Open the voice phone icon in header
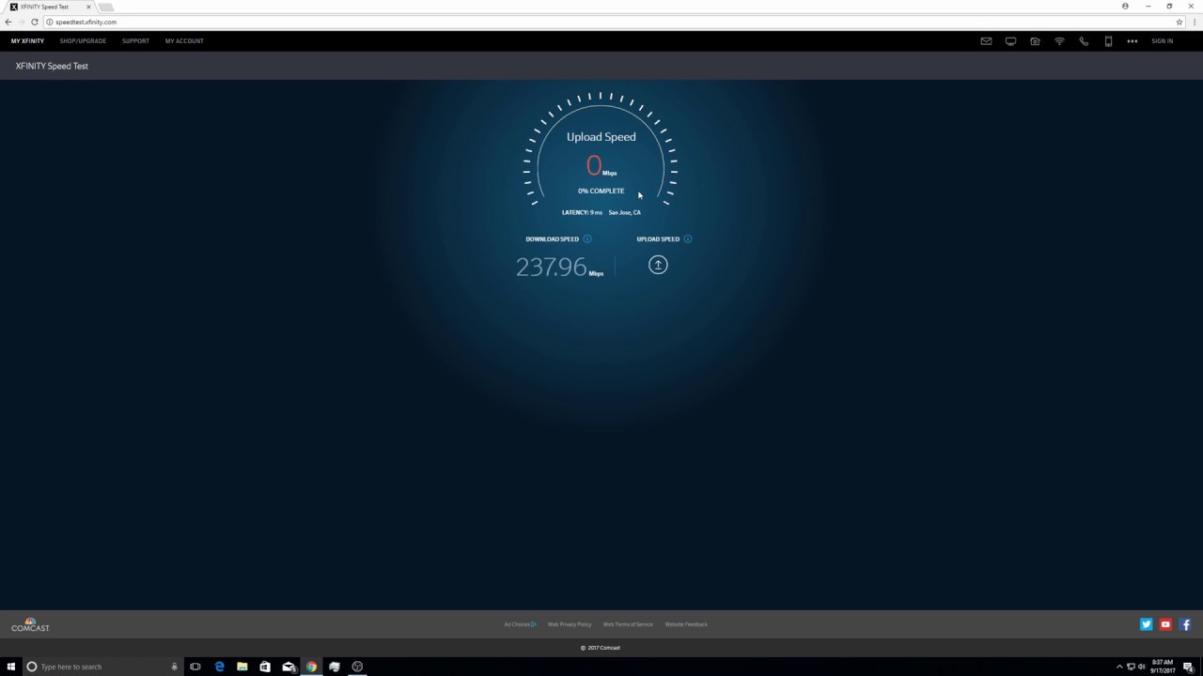Image resolution: width=1203 pixels, height=676 pixels. tap(1084, 41)
